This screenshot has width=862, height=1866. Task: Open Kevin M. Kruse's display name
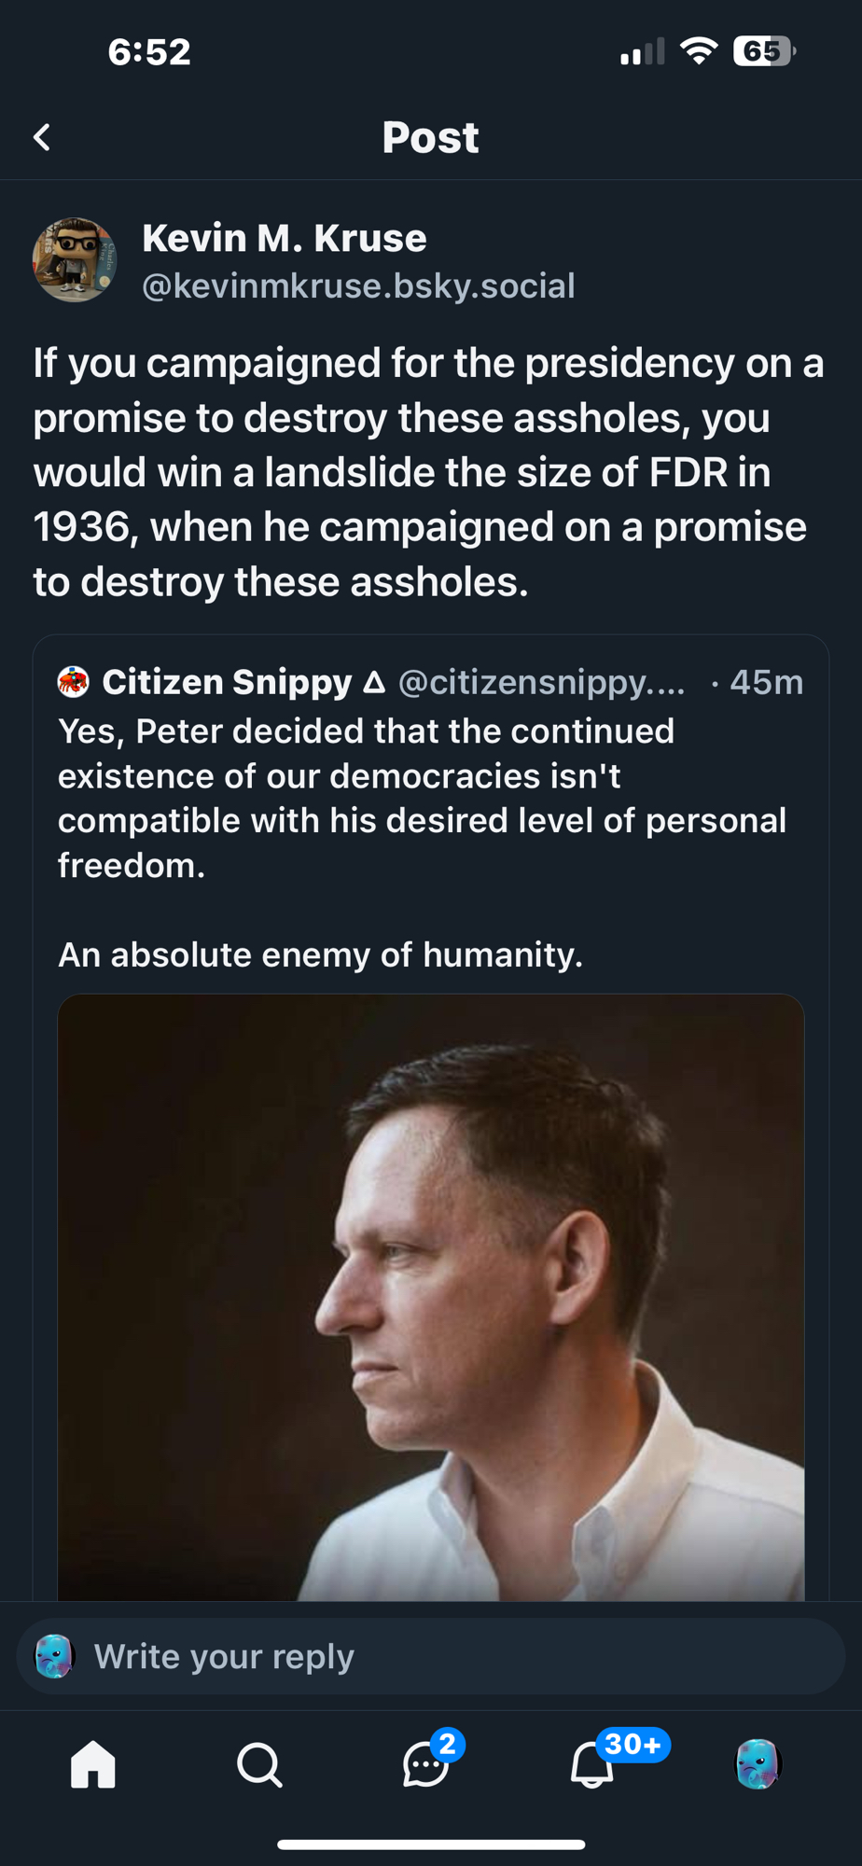[x=285, y=239]
